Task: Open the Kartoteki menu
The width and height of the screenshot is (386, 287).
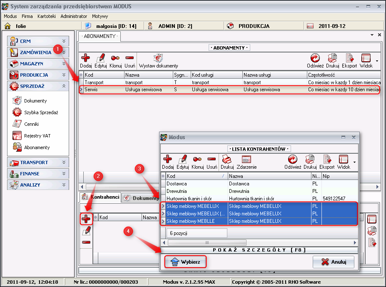Action: (x=46, y=16)
